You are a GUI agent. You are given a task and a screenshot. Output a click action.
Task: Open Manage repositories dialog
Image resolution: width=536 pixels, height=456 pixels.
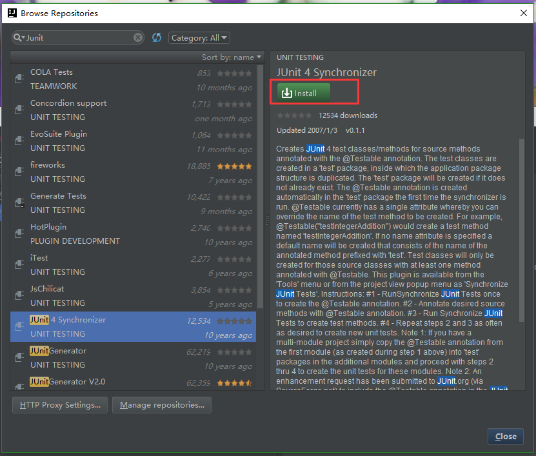[162, 405]
